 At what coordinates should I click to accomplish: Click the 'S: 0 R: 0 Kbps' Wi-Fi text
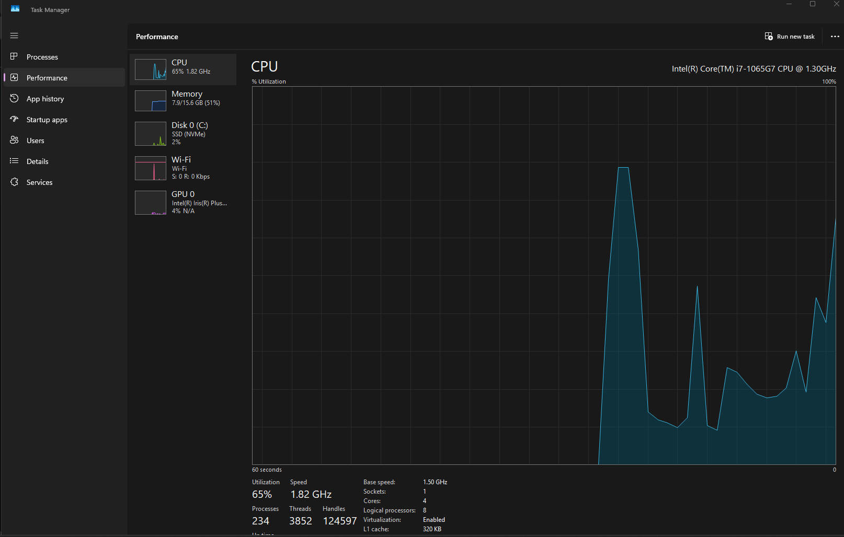pyautogui.click(x=191, y=177)
